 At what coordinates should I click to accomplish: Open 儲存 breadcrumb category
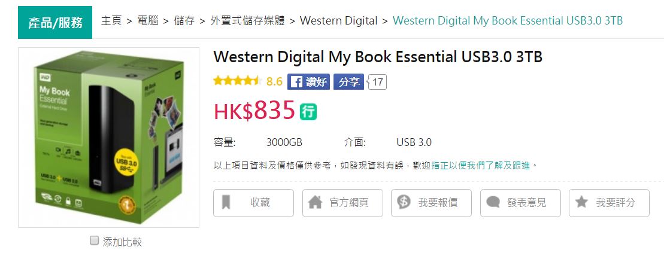tap(184, 21)
